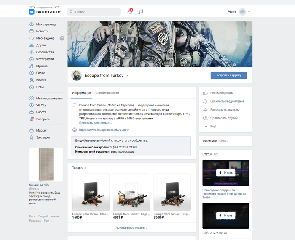Open Моя страница icon in sidebar
Screen dimensions: 295x240
[x=32, y=24]
